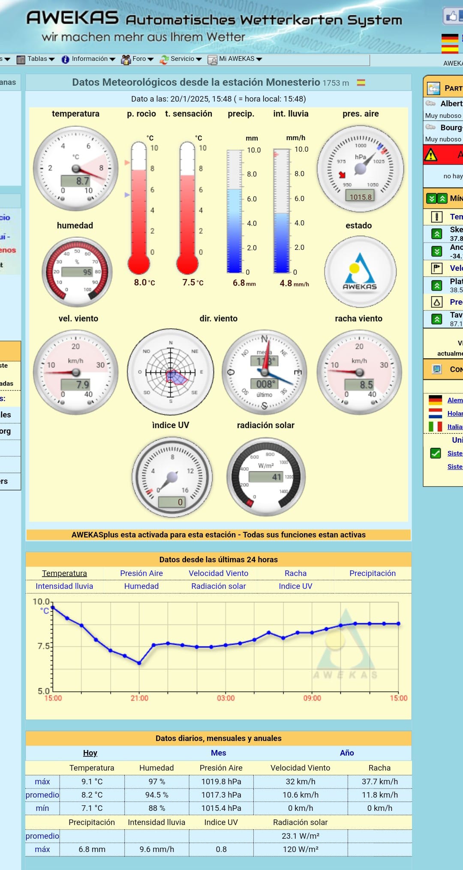The height and width of the screenshot is (870, 463).
Task: Open the Radiación solar chart link
Action: point(219,586)
